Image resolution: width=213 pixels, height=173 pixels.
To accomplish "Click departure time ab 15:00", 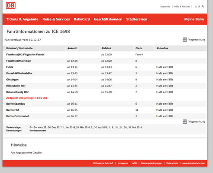I will [106, 92].
